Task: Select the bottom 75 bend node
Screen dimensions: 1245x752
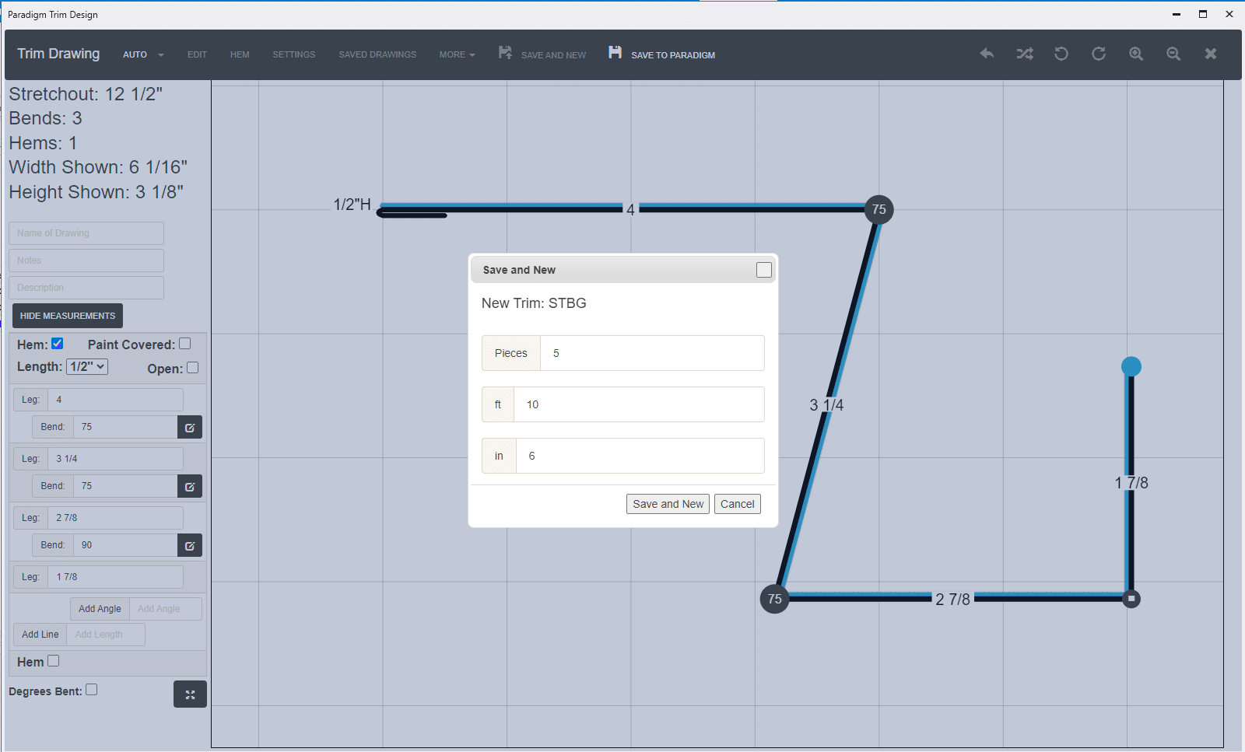Action: pos(774,599)
